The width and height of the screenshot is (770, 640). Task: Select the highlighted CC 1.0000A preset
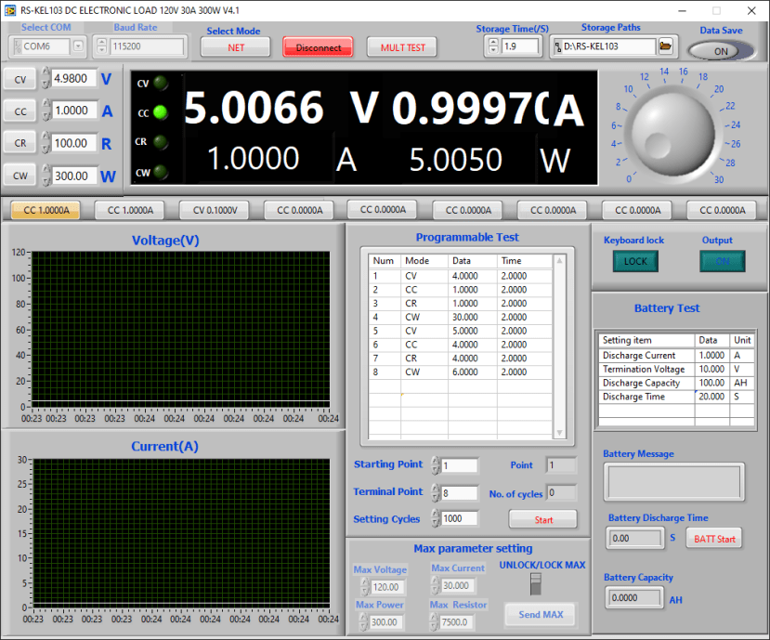coord(46,210)
